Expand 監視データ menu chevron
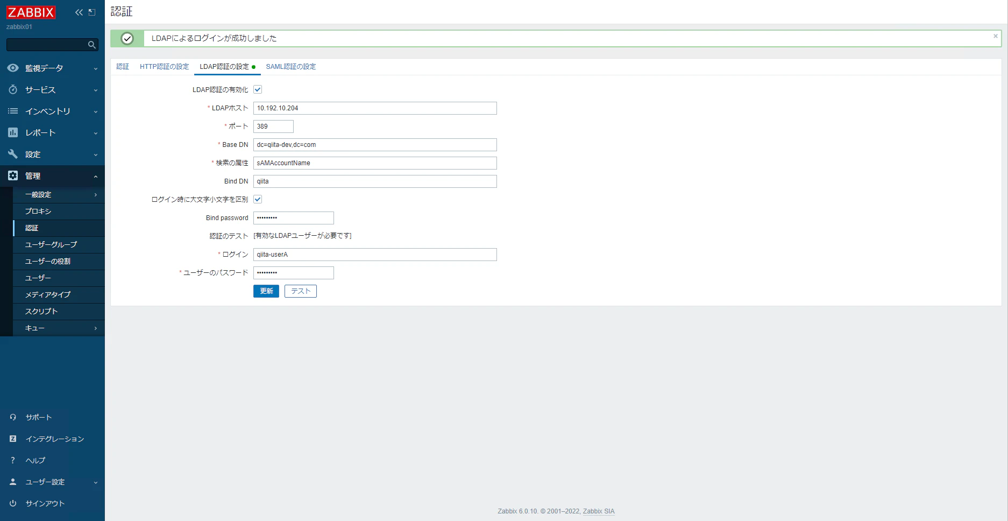Image resolution: width=1008 pixels, height=521 pixels. pos(96,68)
